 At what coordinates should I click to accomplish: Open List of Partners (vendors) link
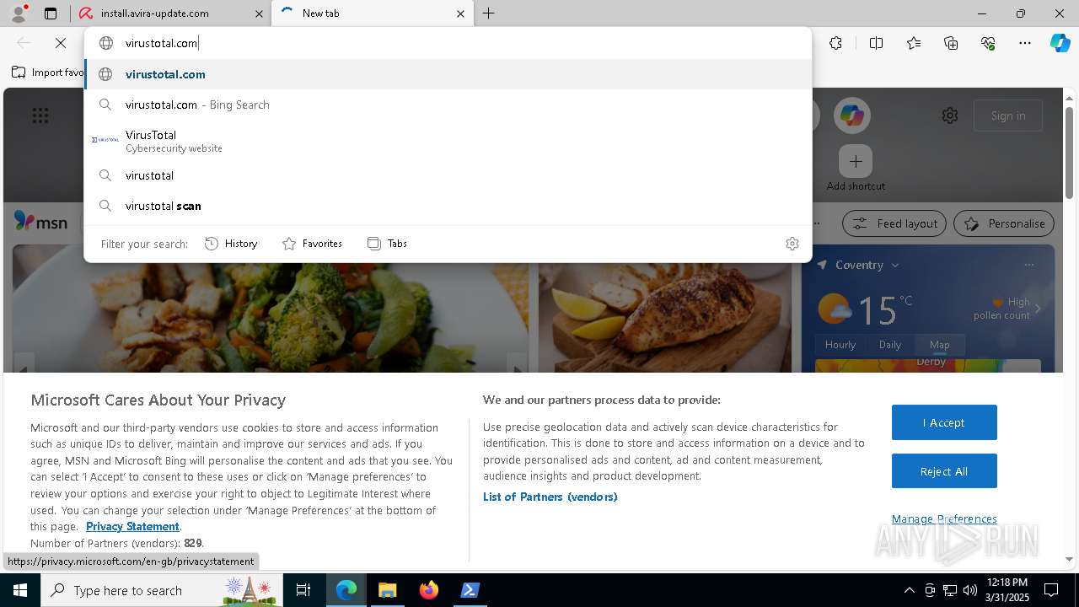(x=550, y=497)
